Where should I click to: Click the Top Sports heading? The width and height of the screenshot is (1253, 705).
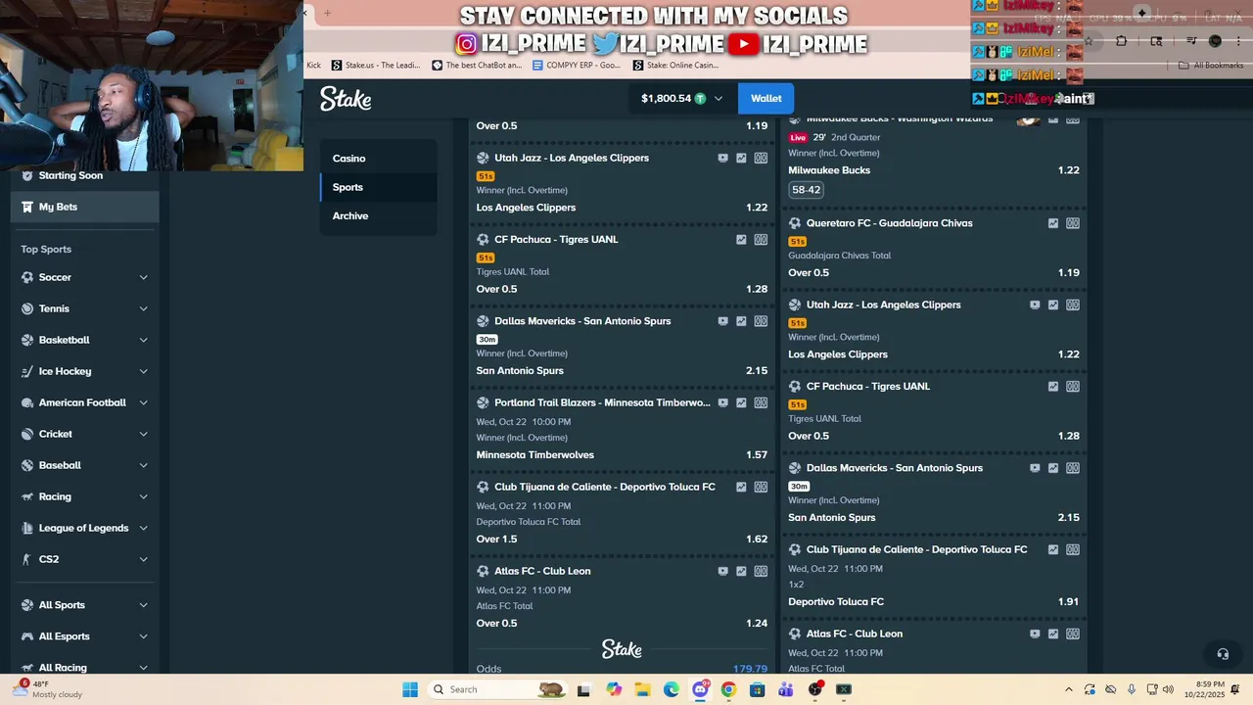(46, 250)
